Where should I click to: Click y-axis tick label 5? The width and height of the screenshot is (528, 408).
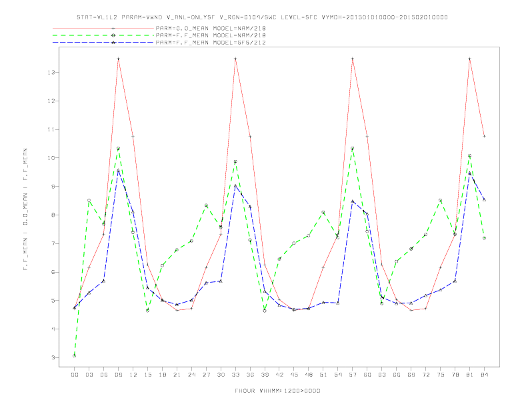[x=53, y=301]
